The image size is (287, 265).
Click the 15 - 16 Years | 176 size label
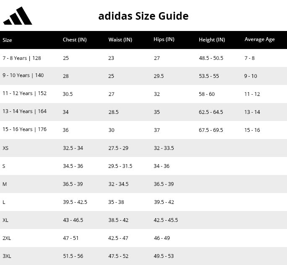(24, 129)
